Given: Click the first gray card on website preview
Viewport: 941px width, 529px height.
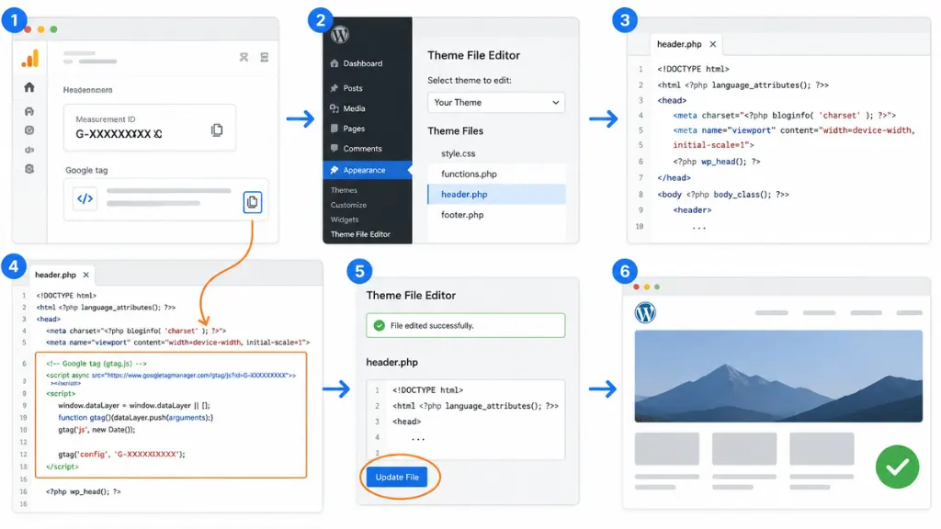Looking at the screenshot, I should [x=667, y=448].
